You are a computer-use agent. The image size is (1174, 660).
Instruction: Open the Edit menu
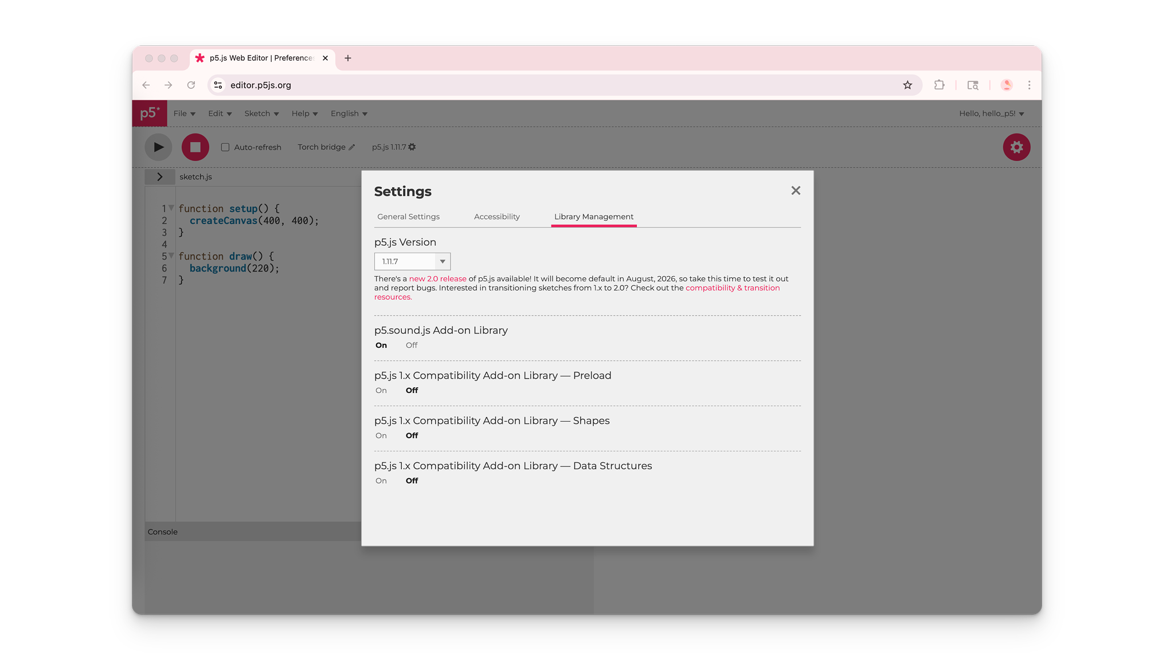220,113
